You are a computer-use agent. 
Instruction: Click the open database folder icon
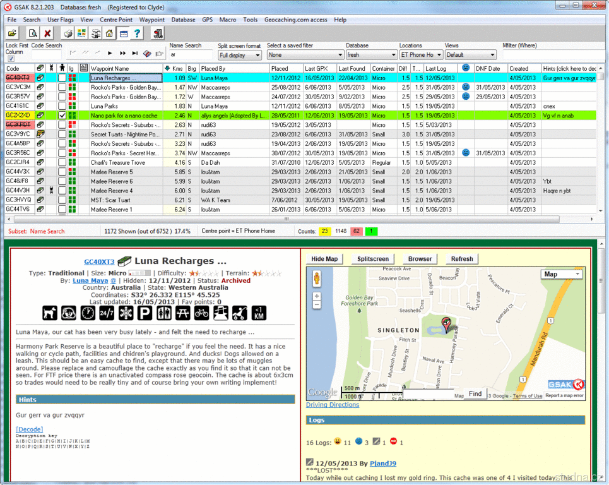click(x=13, y=33)
